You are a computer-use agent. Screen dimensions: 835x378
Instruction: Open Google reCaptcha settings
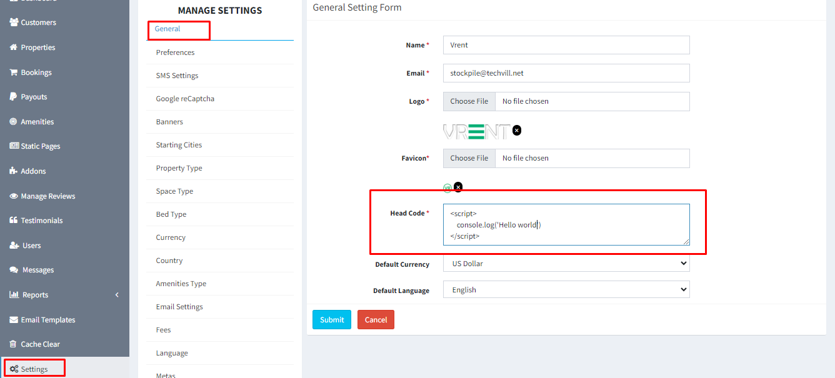[x=185, y=99]
